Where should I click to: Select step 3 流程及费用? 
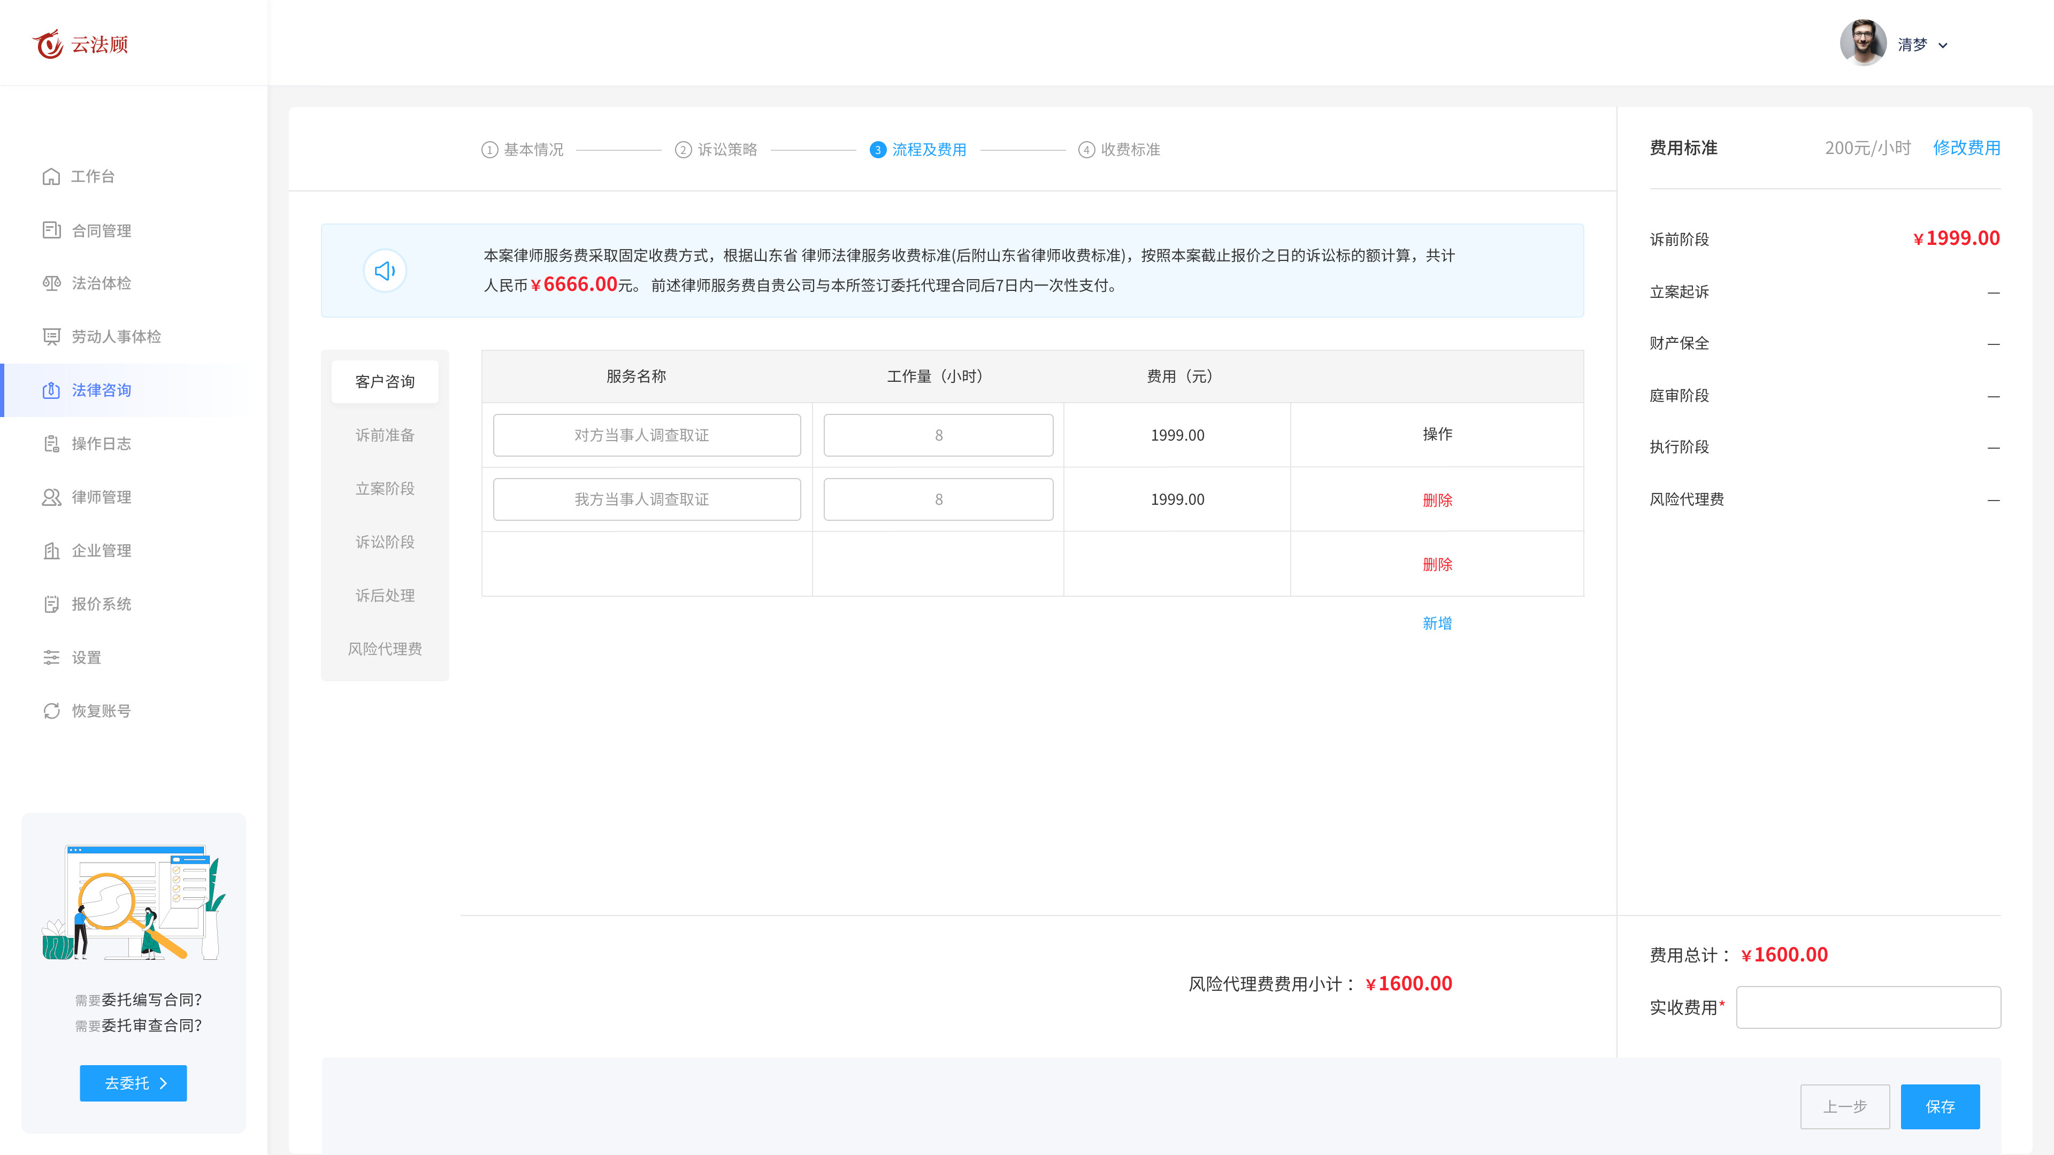coord(918,149)
